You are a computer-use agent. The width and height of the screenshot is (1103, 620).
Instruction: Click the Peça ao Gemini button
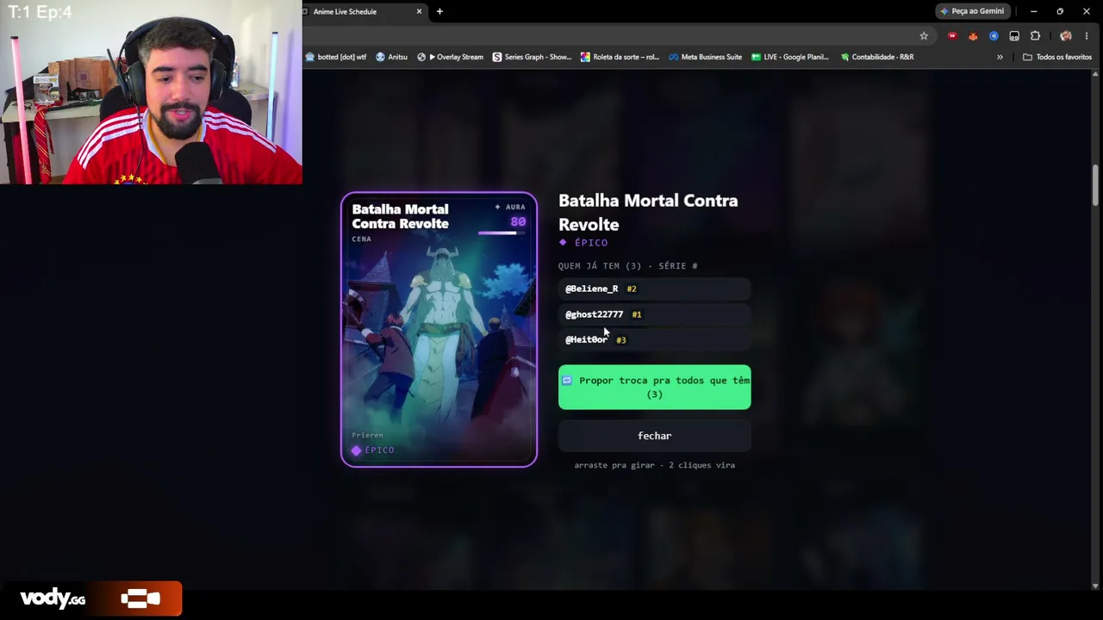[972, 11]
